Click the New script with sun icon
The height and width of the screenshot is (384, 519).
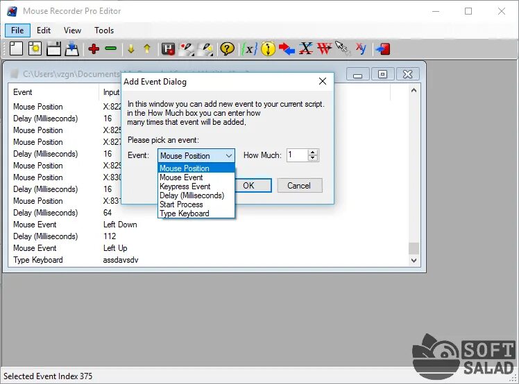point(35,49)
